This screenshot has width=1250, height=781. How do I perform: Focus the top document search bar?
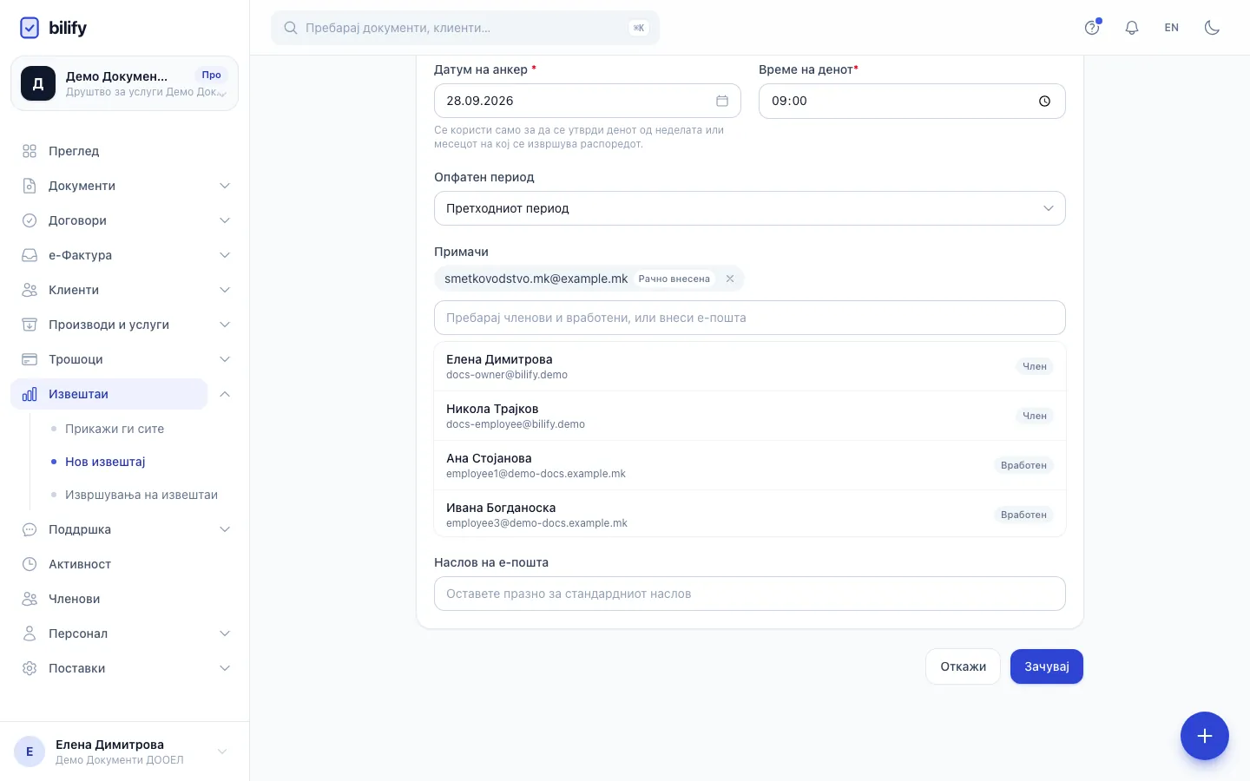(x=465, y=28)
